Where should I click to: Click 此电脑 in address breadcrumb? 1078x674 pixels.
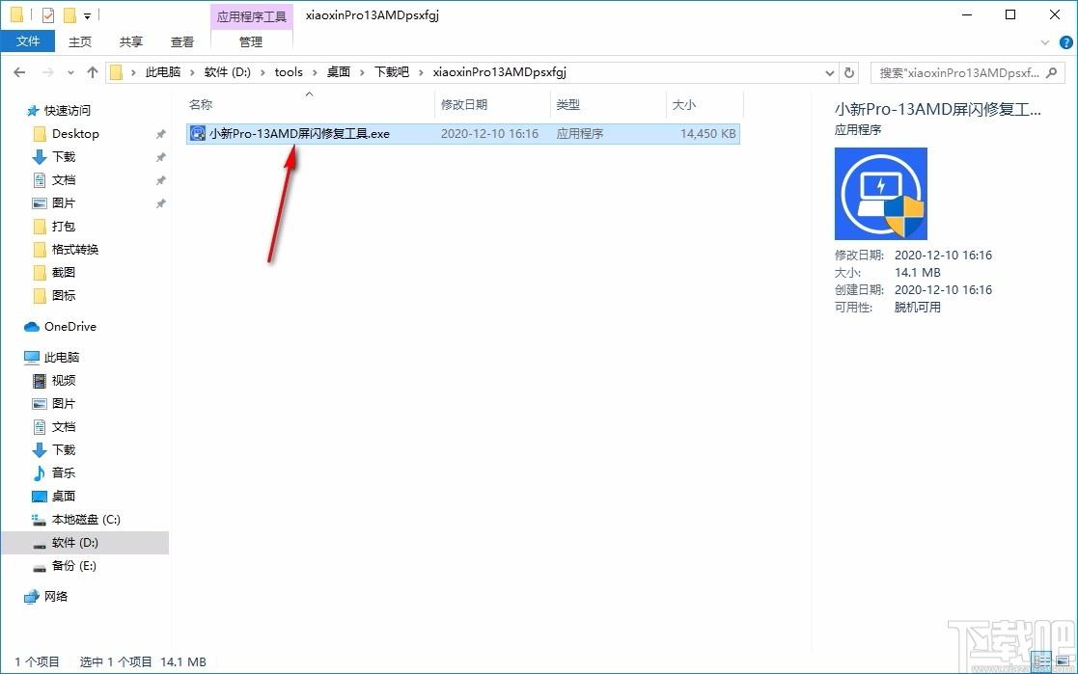point(163,72)
